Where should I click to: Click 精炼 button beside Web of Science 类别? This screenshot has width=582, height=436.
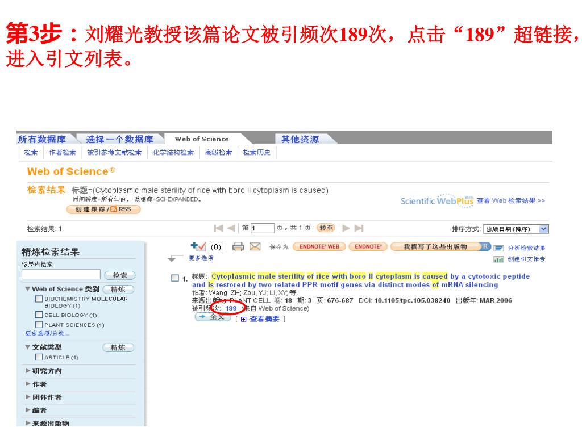(118, 289)
